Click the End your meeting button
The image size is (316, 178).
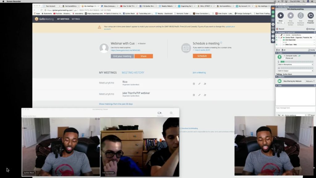122,56
